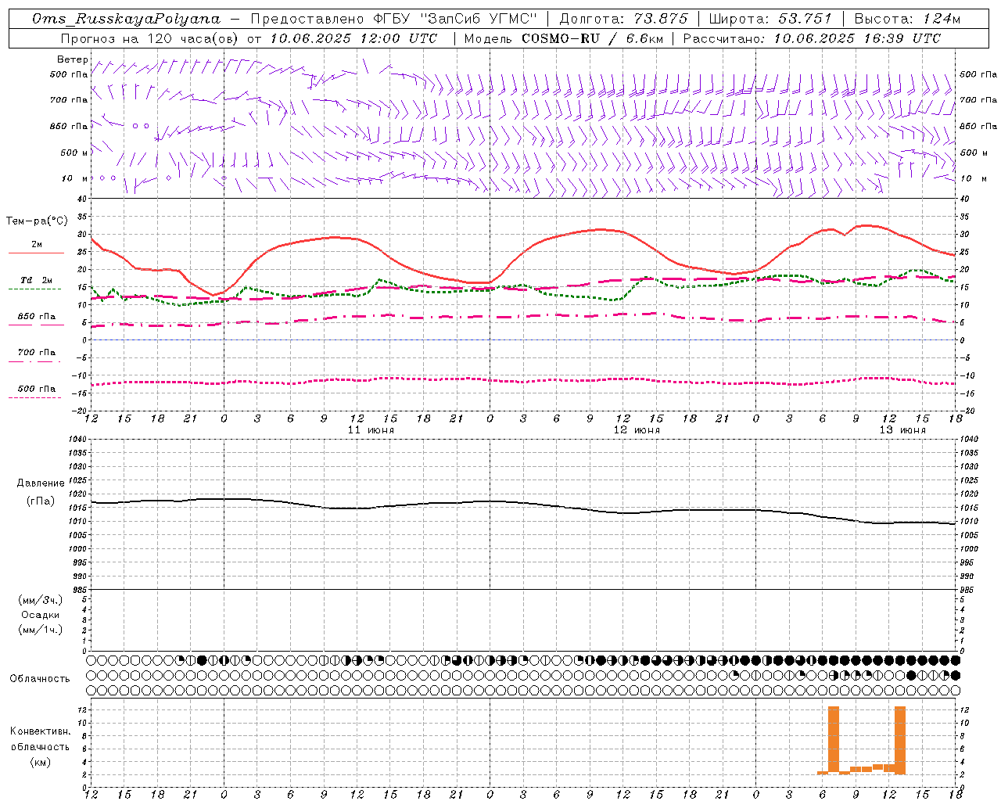The width and height of the screenshot is (1001, 801).
Task: Click the first tall orange convective cloud bar
Action: tap(834, 740)
